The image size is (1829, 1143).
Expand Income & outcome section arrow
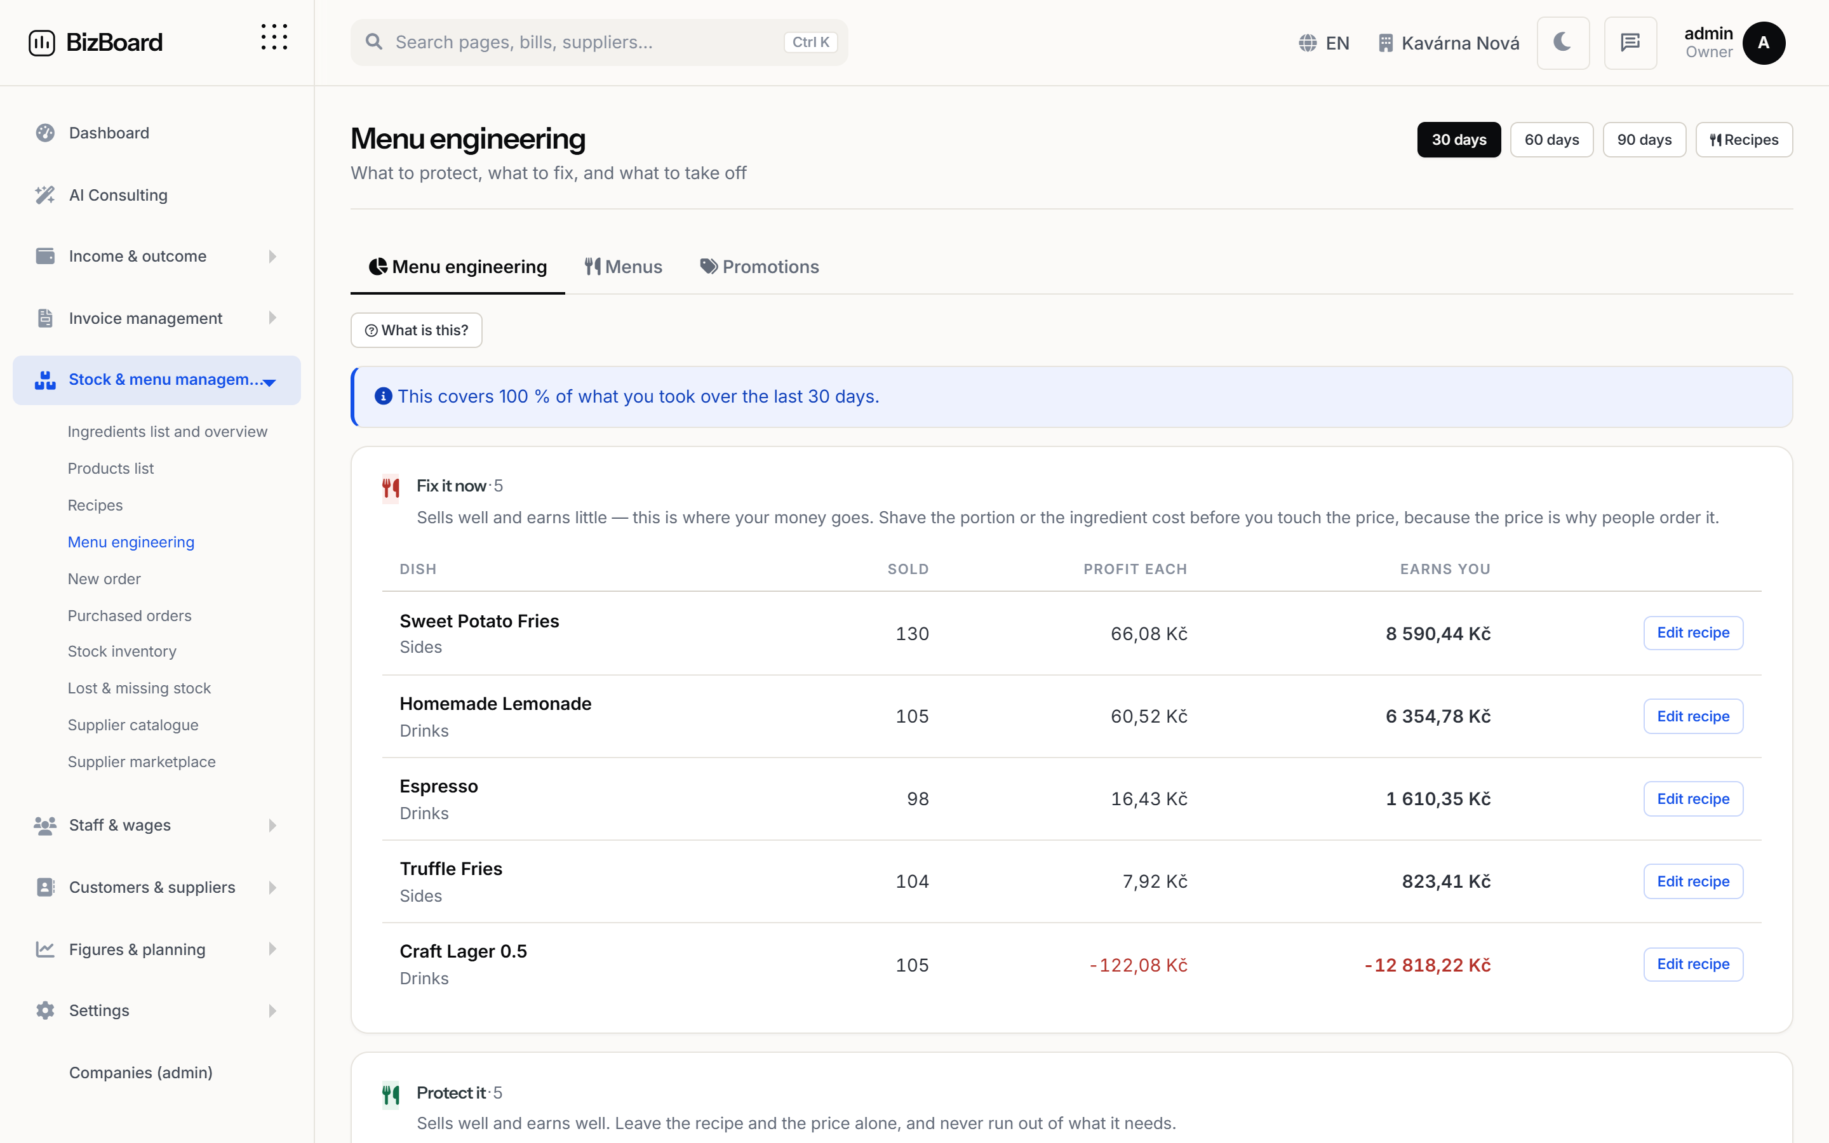click(x=272, y=257)
